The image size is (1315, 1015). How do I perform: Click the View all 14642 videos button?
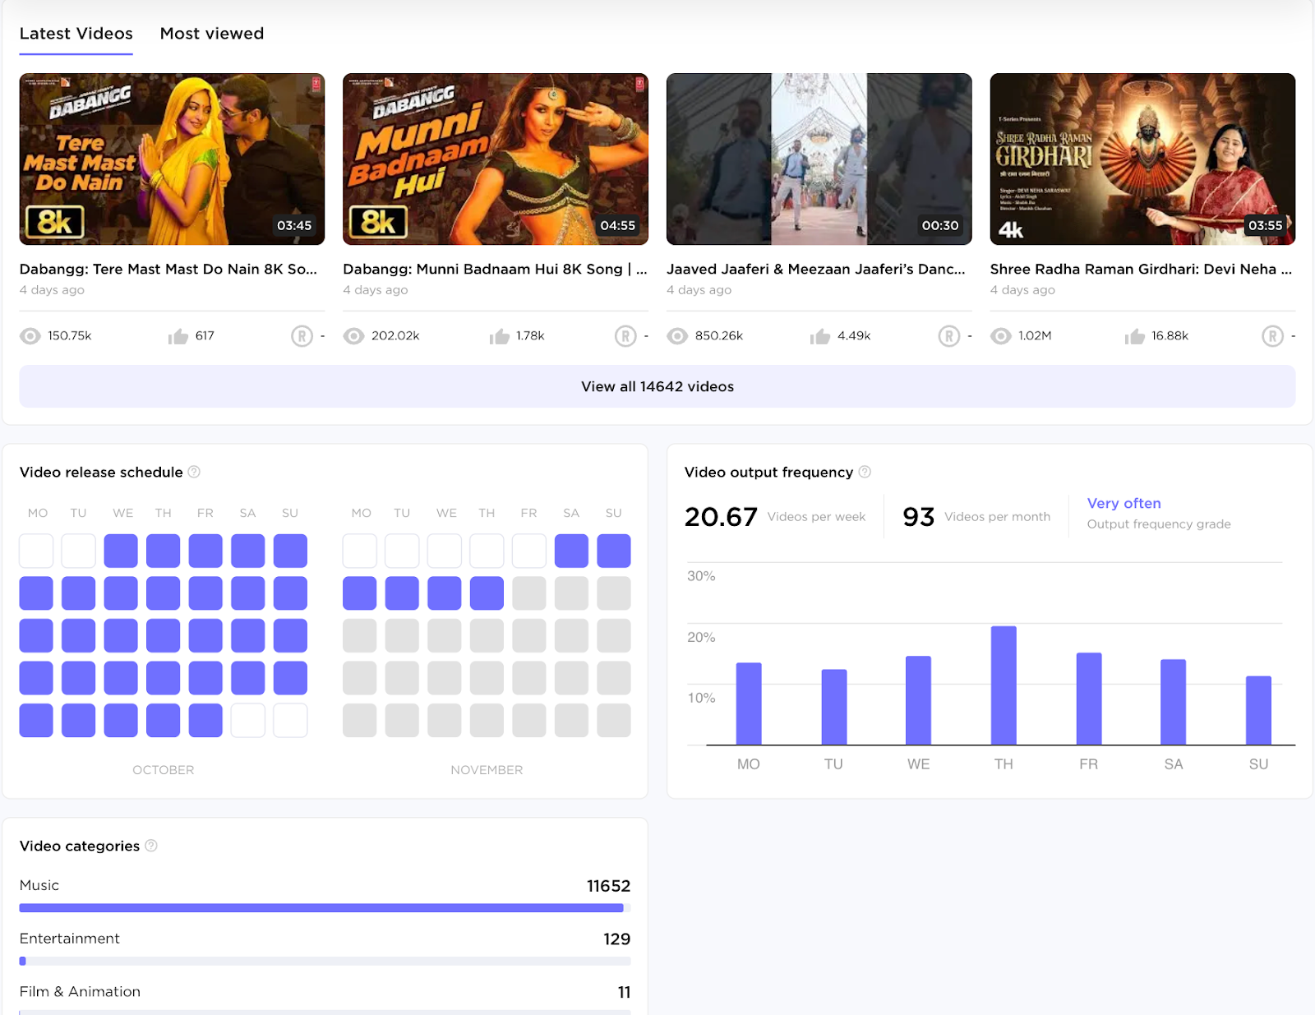tap(657, 386)
